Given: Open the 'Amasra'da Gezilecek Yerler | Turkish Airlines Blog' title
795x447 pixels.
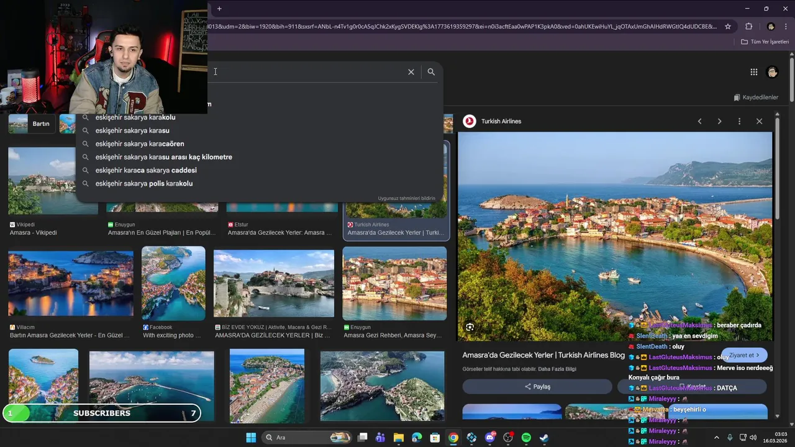Looking at the screenshot, I should click(543, 355).
